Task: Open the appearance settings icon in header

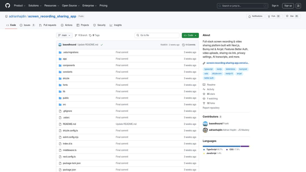Action: pos(298,6)
